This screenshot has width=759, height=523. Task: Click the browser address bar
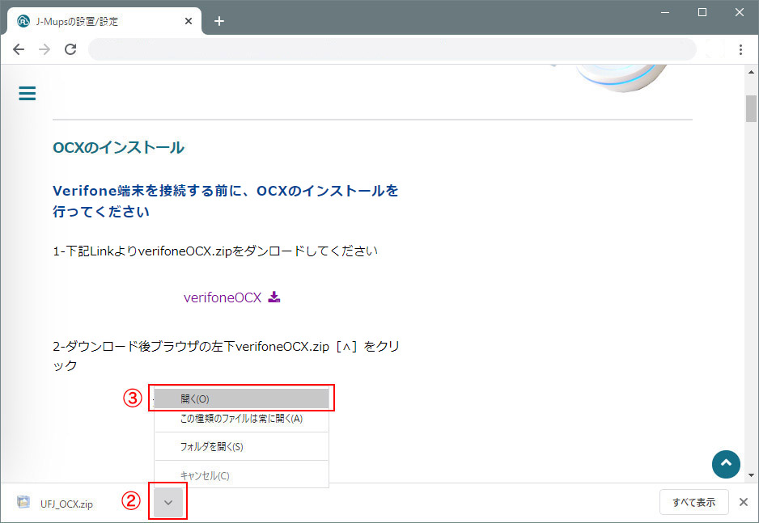(x=392, y=49)
